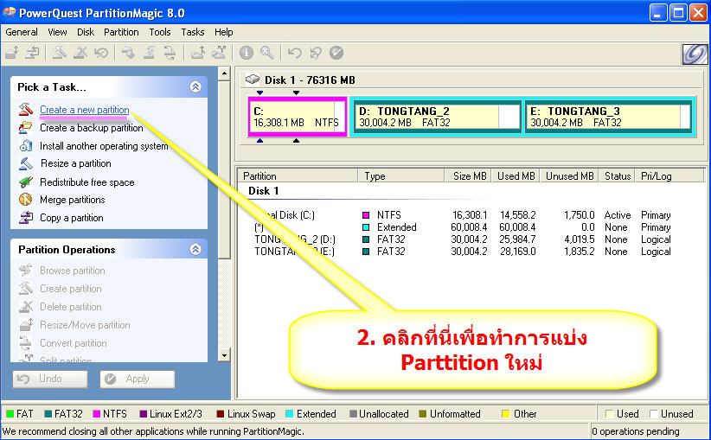Click the Active status cell
The height and width of the screenshot is (440, 711).
pyautogui.click(x=617, y=214)
